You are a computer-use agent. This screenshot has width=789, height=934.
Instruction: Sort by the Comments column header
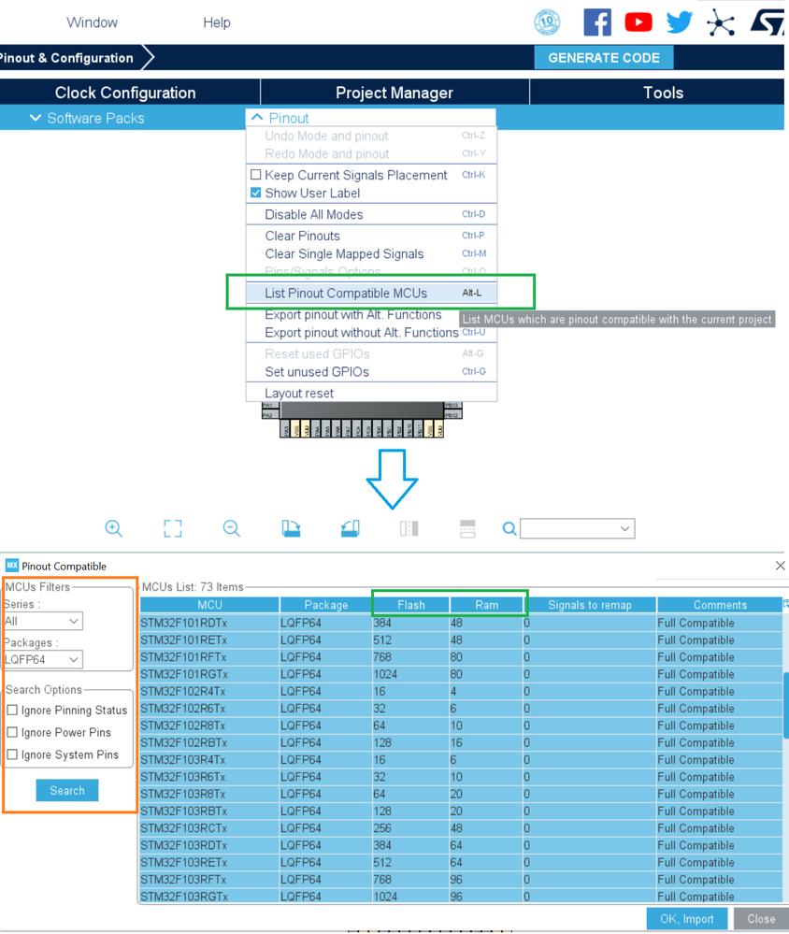click(720, 605)
